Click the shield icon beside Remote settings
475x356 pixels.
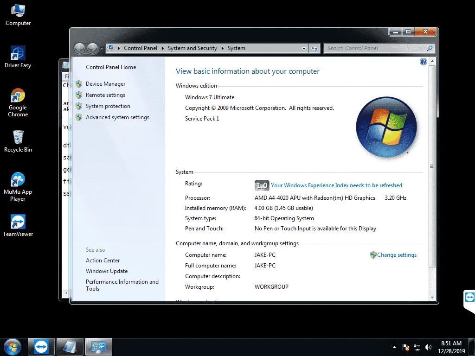[x=79, y=95]
